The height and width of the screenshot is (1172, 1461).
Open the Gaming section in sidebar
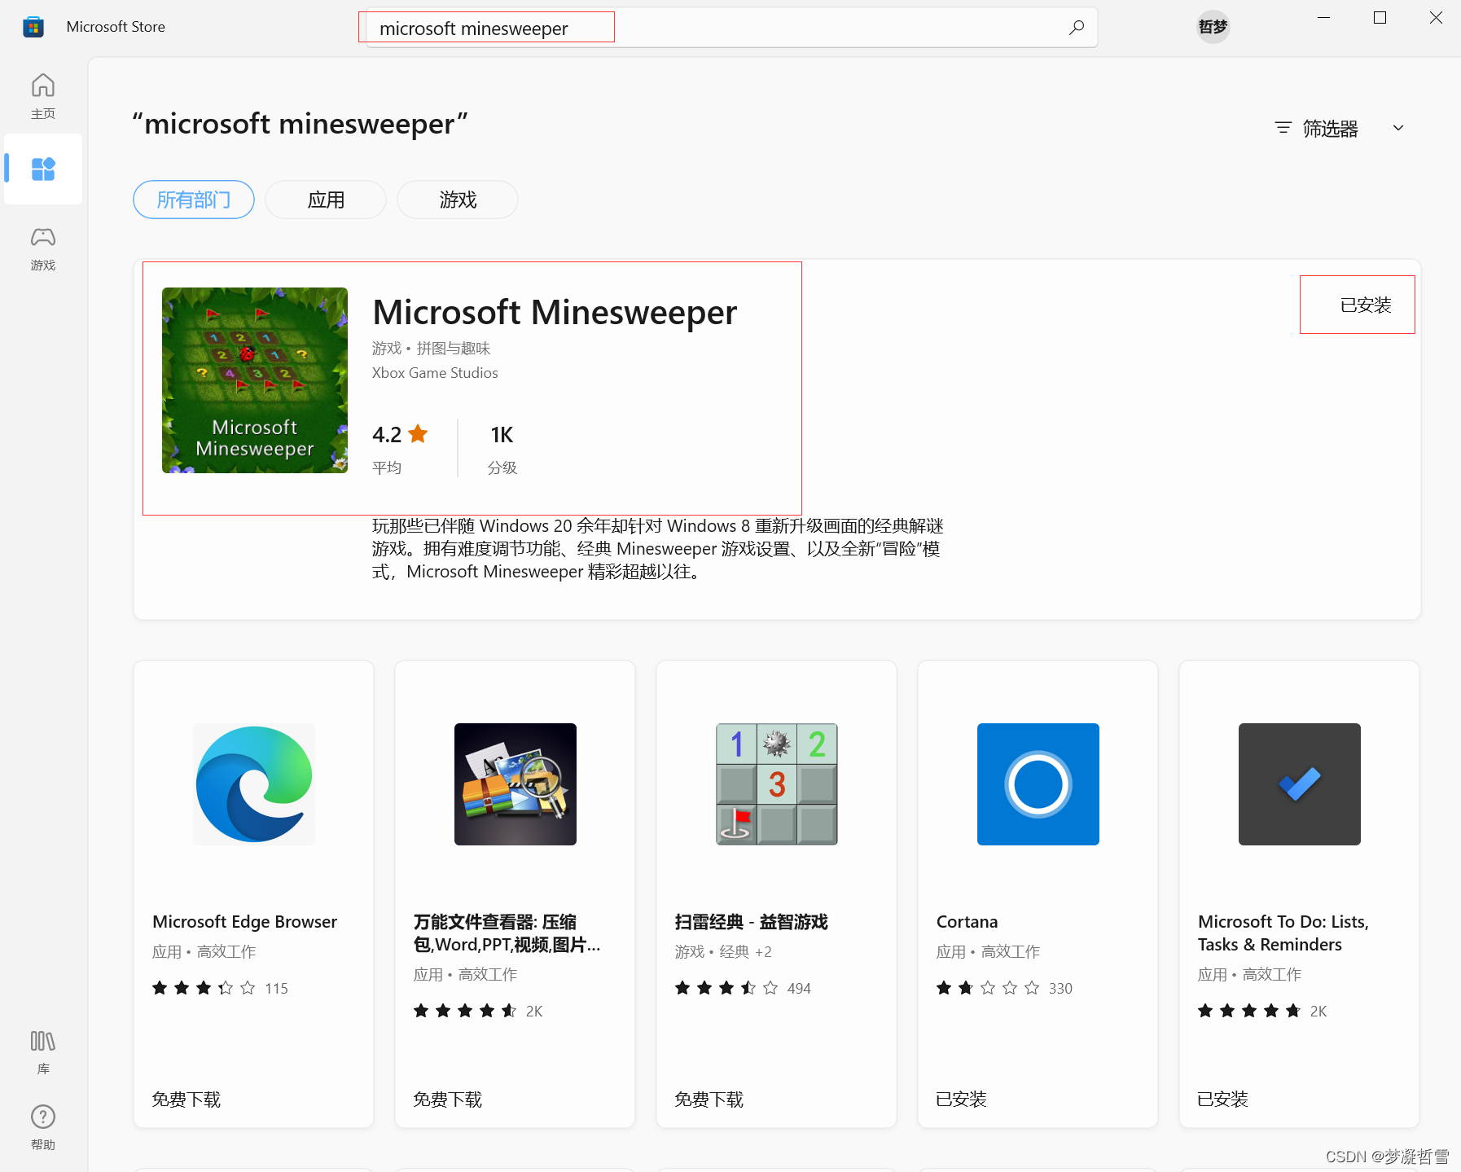tap(43, 248)
